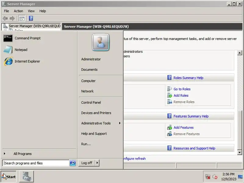The width and height of the screenshot is (244, 183).
Task: Click the Add Roles icon
Action: coord(169,95)
